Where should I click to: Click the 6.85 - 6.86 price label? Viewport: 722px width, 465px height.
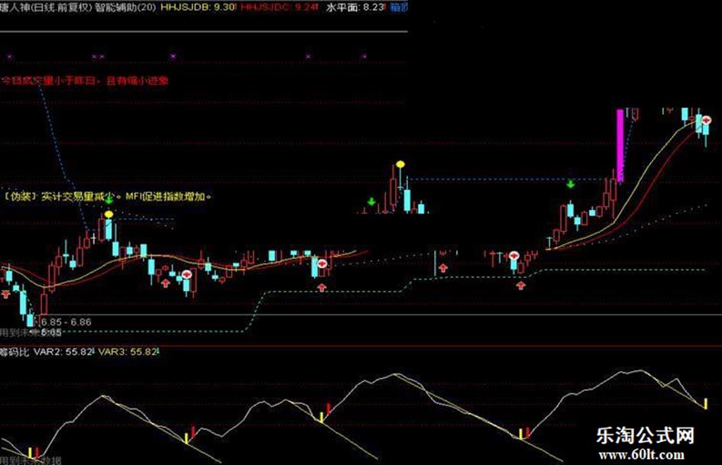click(66, 321)
